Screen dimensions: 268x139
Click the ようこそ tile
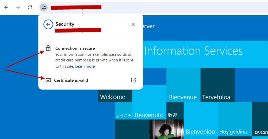click(x=124, y=111)
